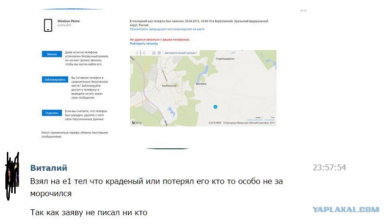
Task: Click the map scale bar
Action: 261,119
